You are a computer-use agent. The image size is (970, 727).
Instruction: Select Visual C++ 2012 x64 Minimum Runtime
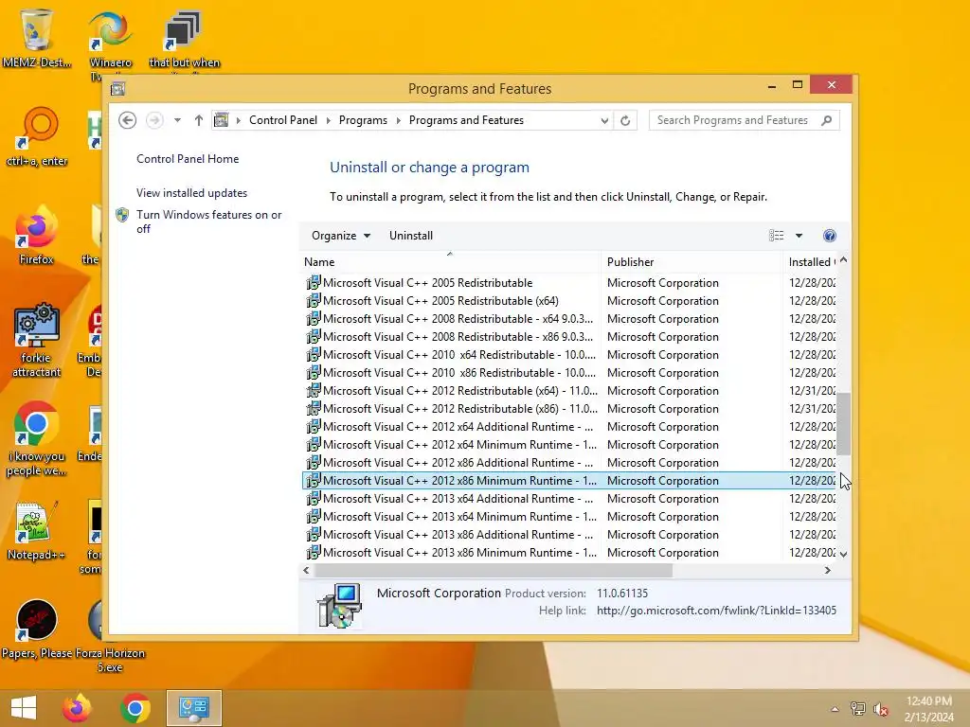point(568,445)
